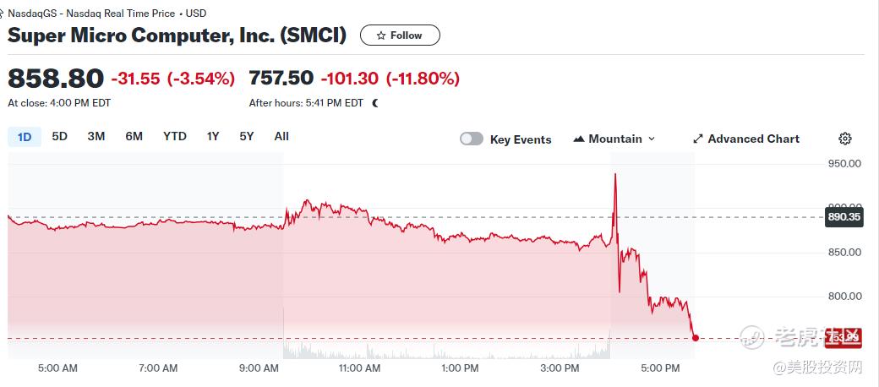This screenshot has height=387, width=879.
Task: Open the Mountain chart type dropdown
Action: (x=614, y=139)
